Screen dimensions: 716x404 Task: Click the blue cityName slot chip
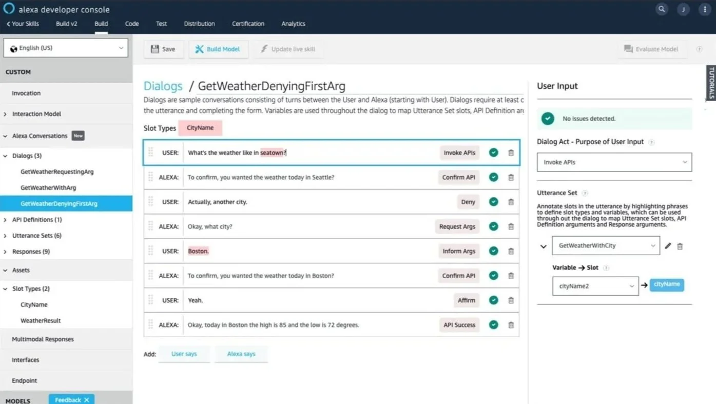click(x=667, y=284)
